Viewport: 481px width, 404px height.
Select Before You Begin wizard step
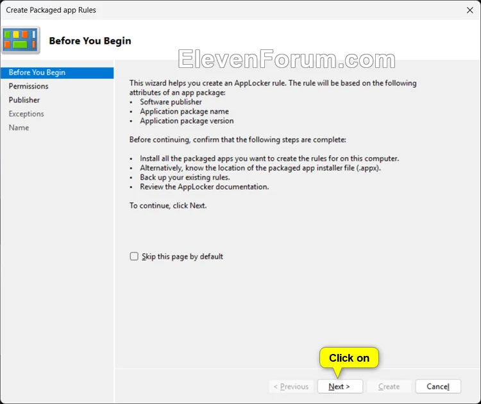57,72
